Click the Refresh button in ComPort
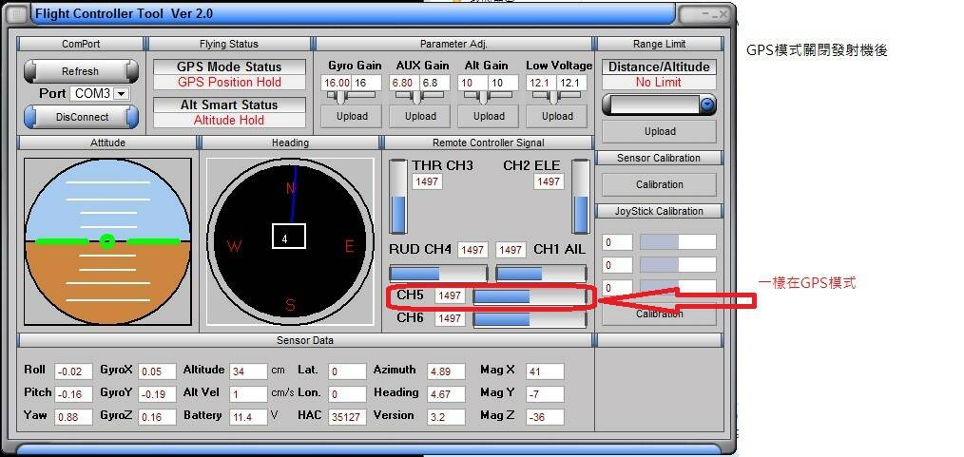 [81, 71]
